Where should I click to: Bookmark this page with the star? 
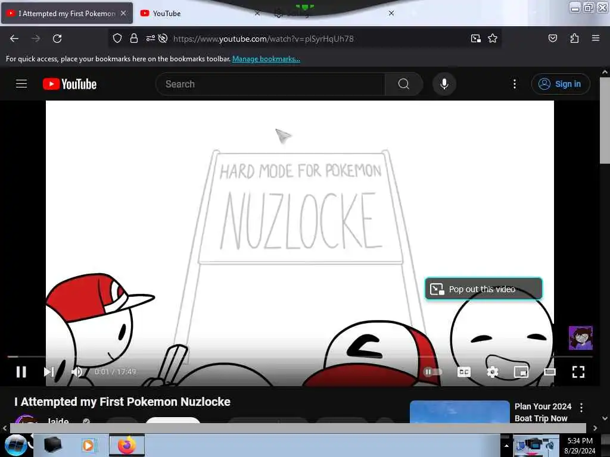click(x=493, y=39)
